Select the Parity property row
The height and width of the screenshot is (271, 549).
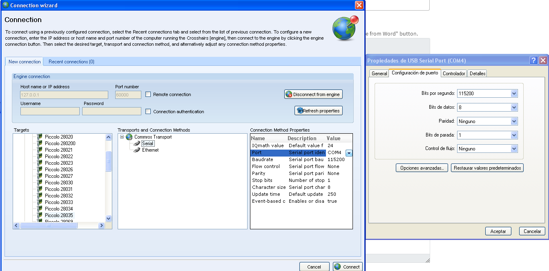tap(301, 173)
